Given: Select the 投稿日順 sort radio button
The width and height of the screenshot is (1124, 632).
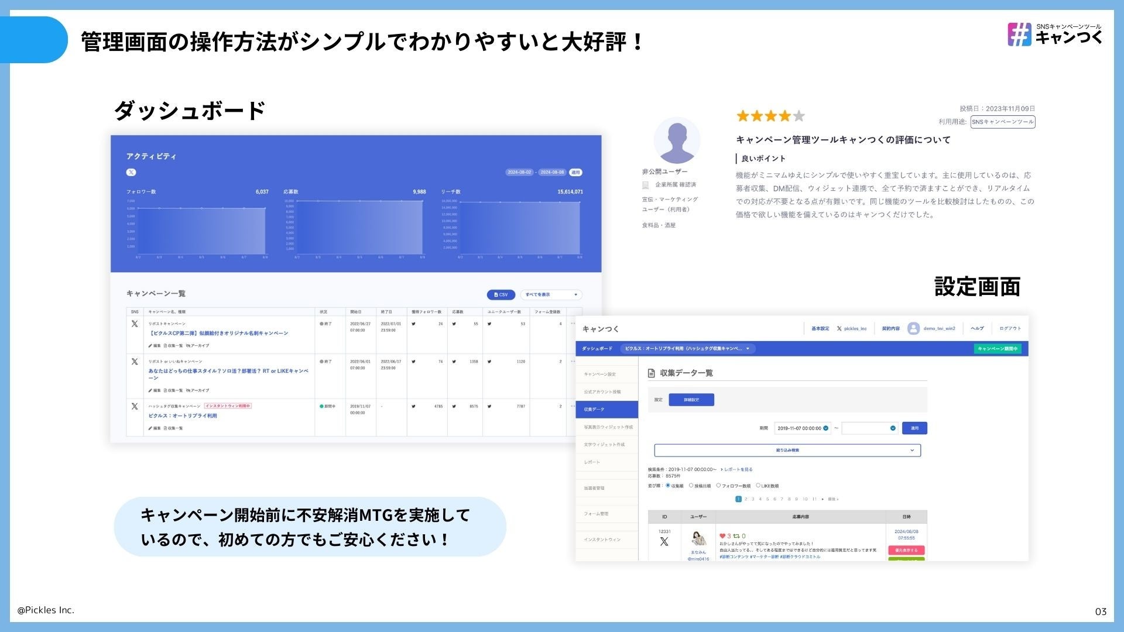Looking at the screenshot, I should 691,486.
